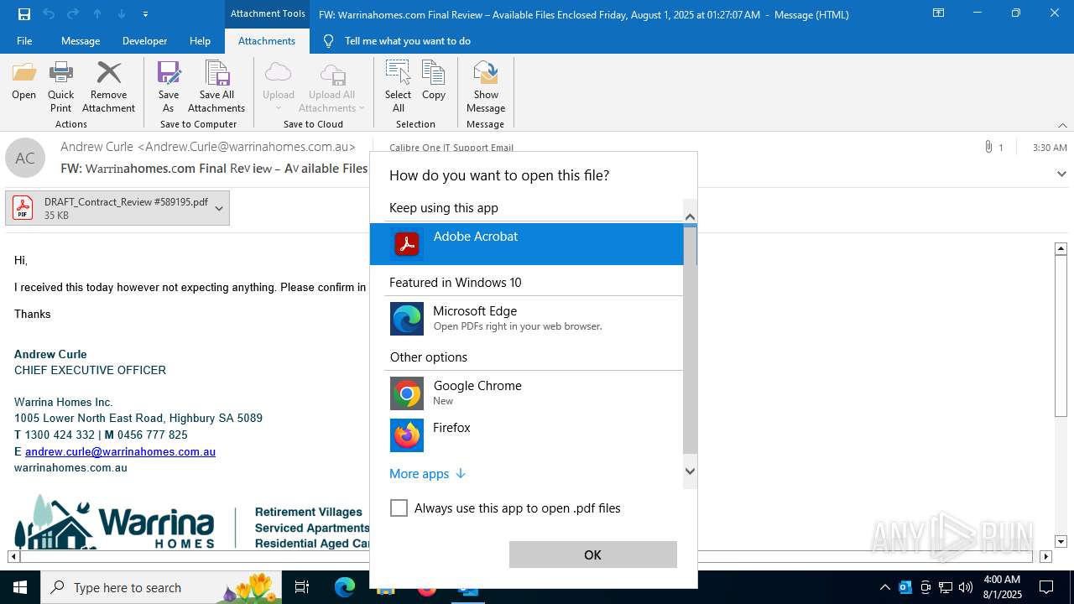1074x604 pixels.
Task: Open the attachment with the Open icon
Action: click(x=23, y=81)
